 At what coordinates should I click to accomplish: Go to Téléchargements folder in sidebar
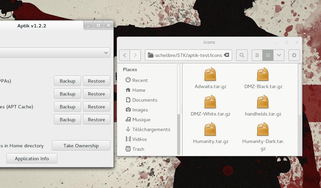(151, 129)
